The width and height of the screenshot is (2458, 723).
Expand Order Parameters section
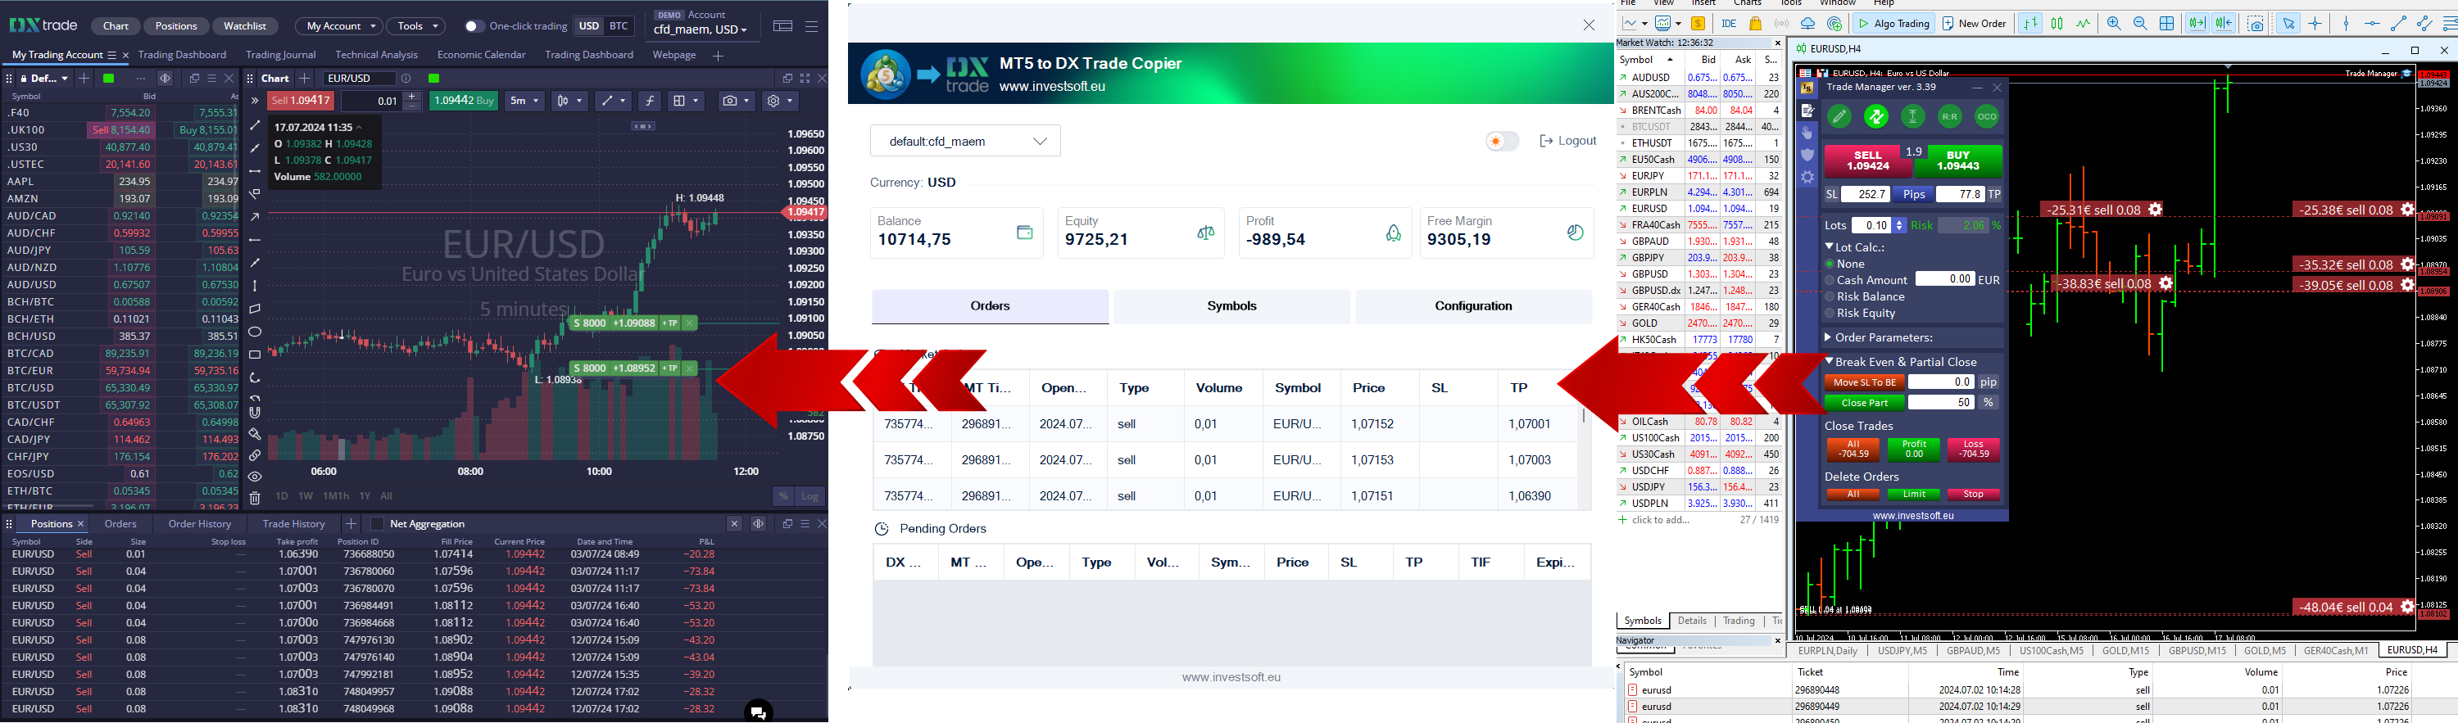click(x=1828, y=337)
